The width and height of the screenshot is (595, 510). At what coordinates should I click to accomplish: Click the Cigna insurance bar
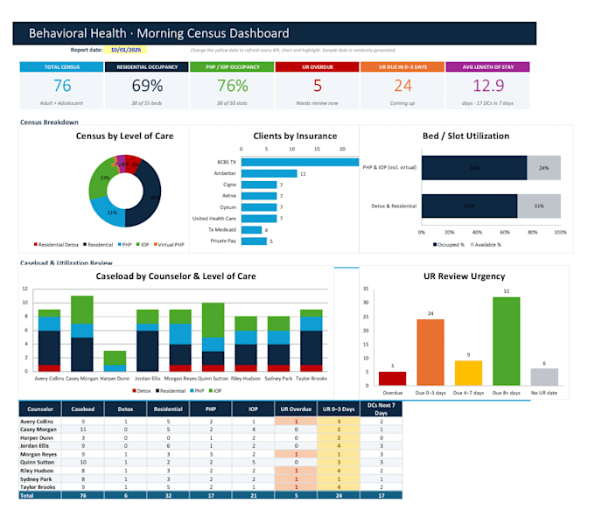click(259, 185)
